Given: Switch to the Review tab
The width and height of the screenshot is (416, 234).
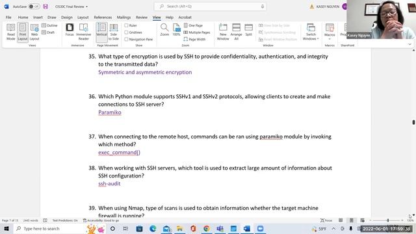Looking at the screenshot, I should point(142,18).
